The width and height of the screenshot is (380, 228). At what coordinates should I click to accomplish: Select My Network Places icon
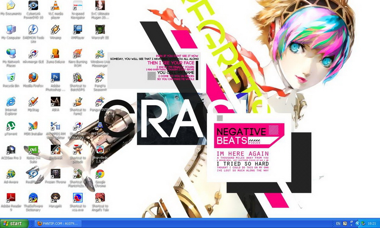(11, 53)
